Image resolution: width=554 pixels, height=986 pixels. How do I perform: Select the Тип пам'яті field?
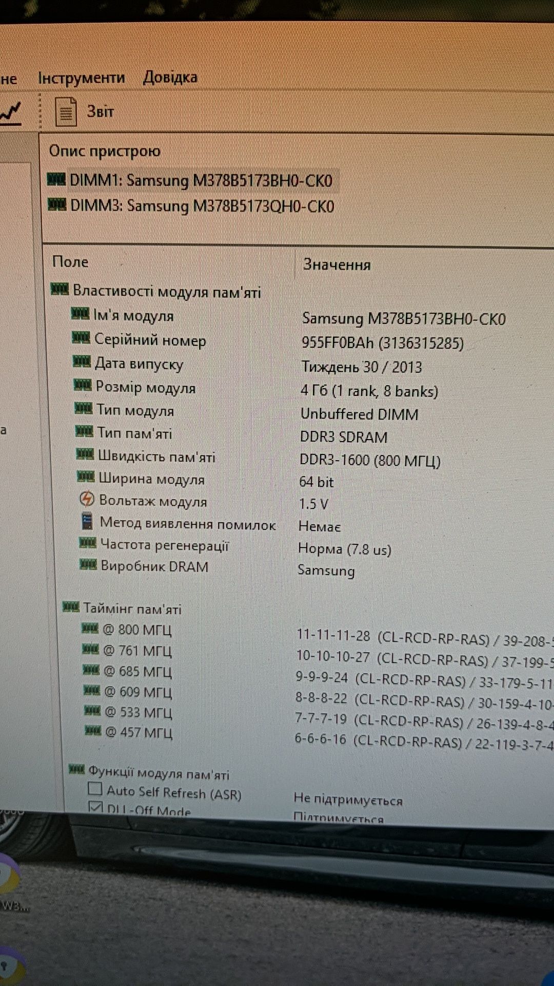tap(135, 433)
